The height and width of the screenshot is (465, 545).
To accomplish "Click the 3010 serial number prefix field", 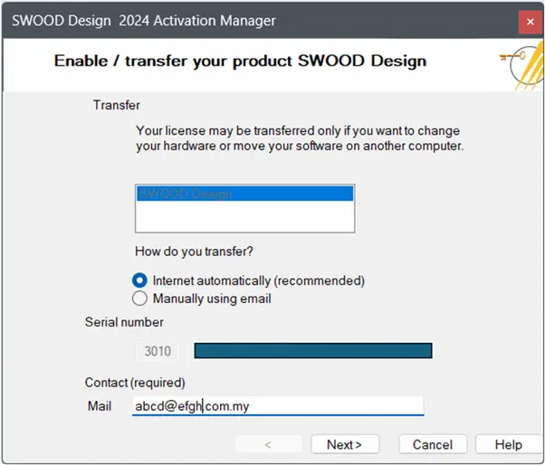I will pos(158,350).
